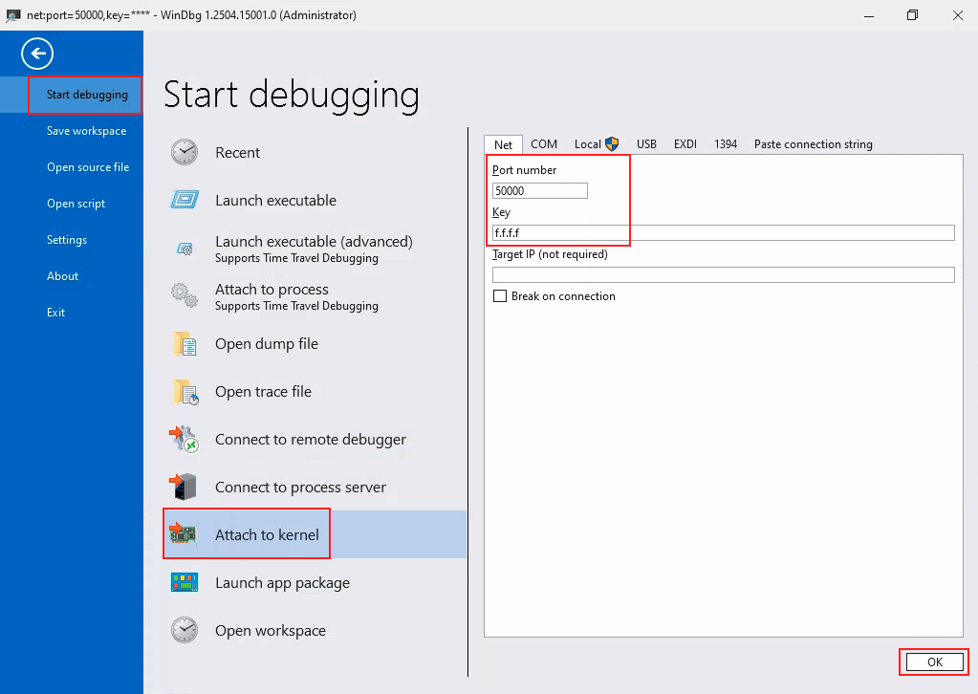Restore down the WinDbg window
This screenshot has width=978, height=694.
click(x=912, y=15)
